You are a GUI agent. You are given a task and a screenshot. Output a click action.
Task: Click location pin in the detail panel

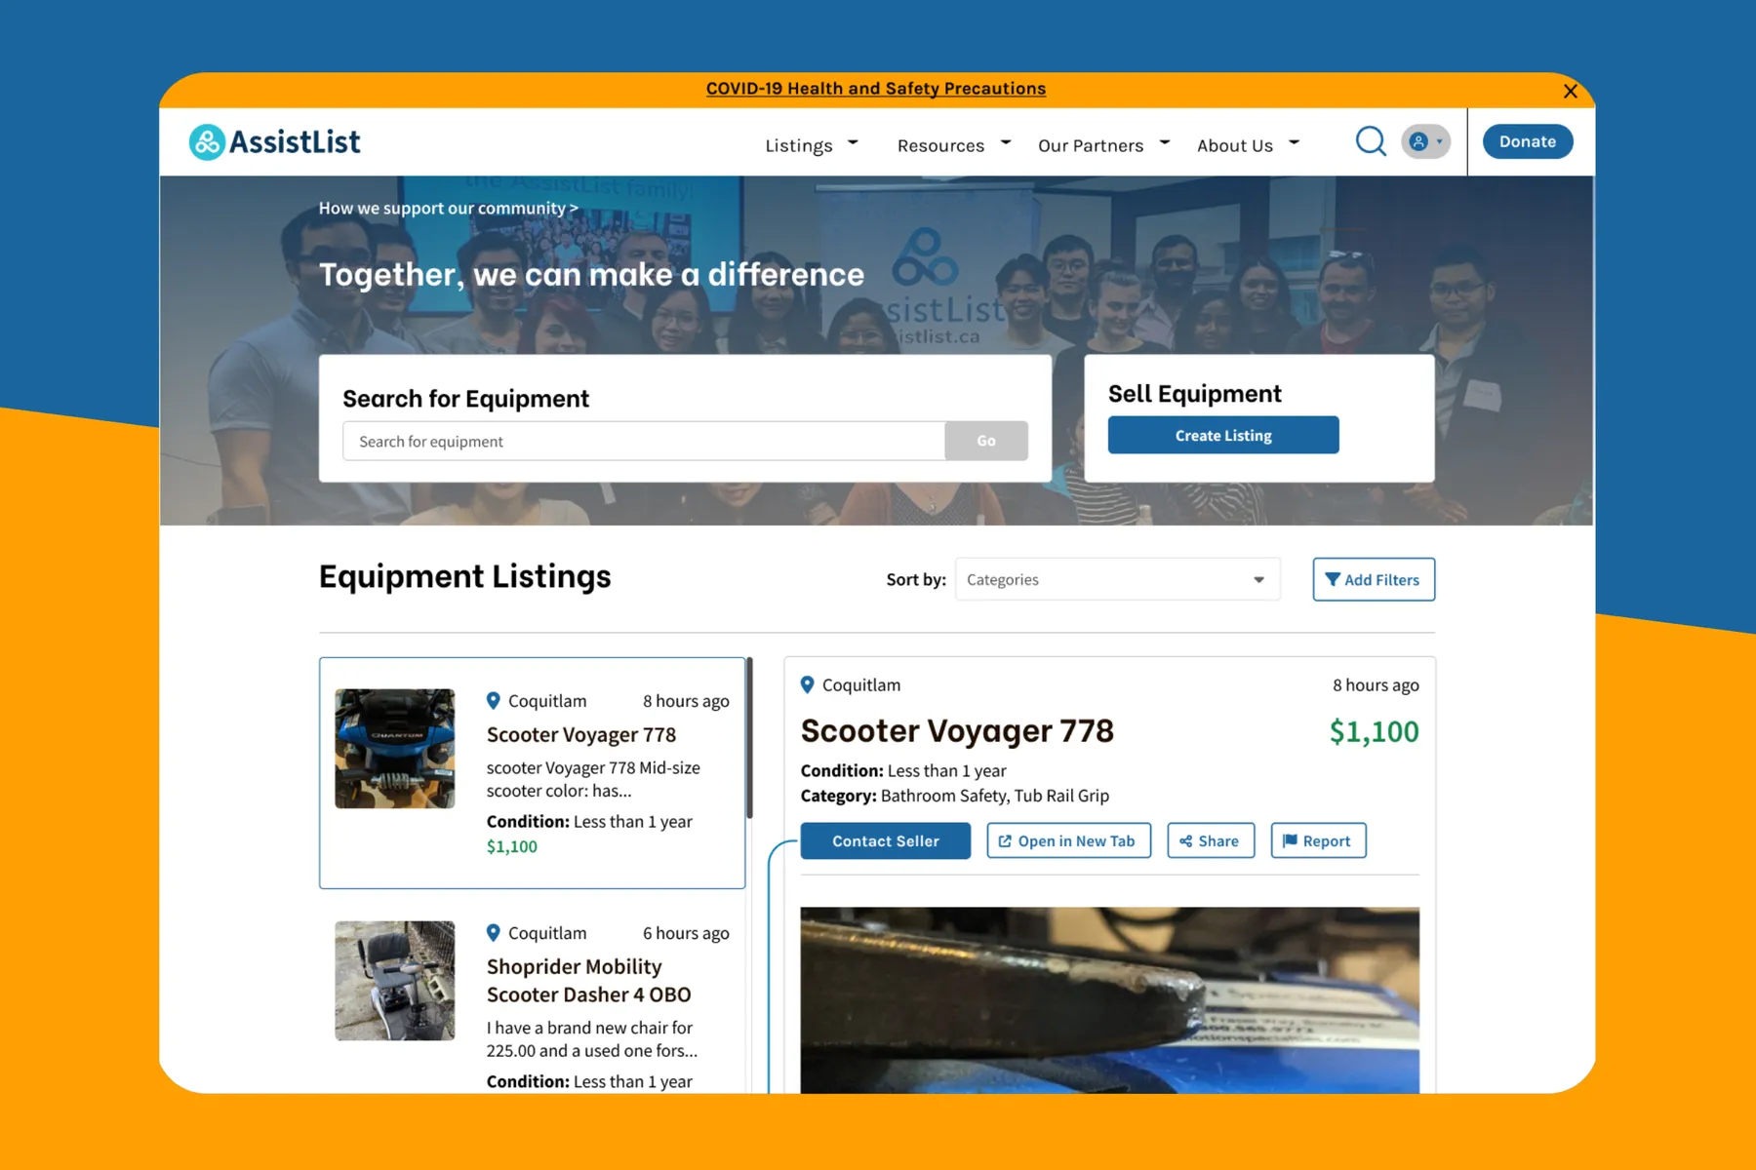(x=808, y=685)
